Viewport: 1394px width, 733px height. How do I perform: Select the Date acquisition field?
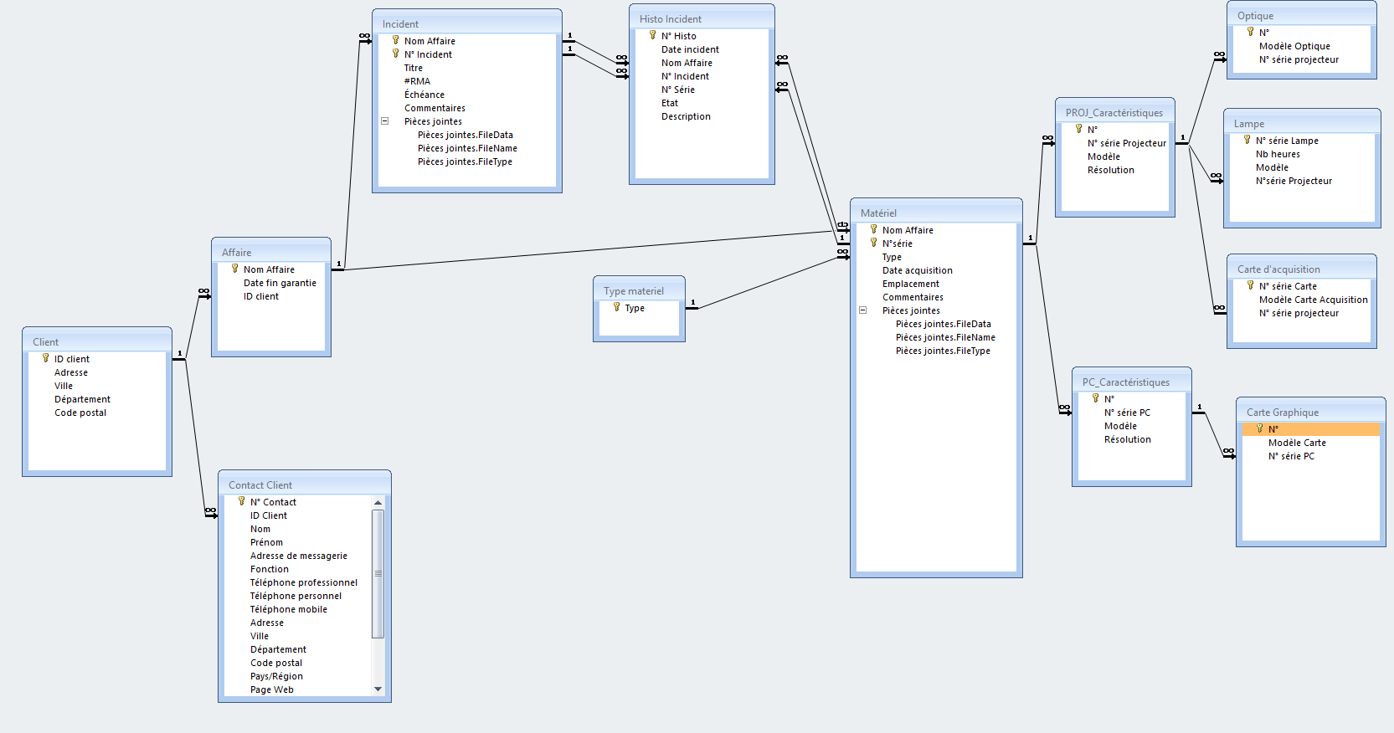click(917, 270)
